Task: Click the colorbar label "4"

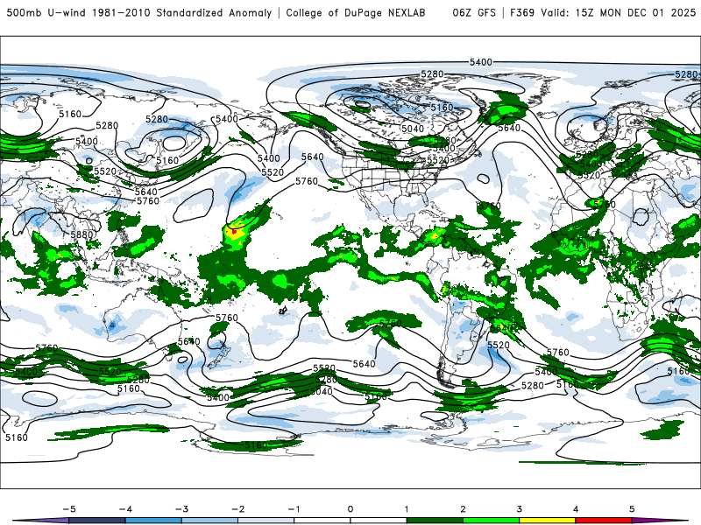Action: coord(576,509)
